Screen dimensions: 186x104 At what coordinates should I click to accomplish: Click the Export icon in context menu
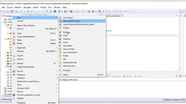tap(14, 59)
